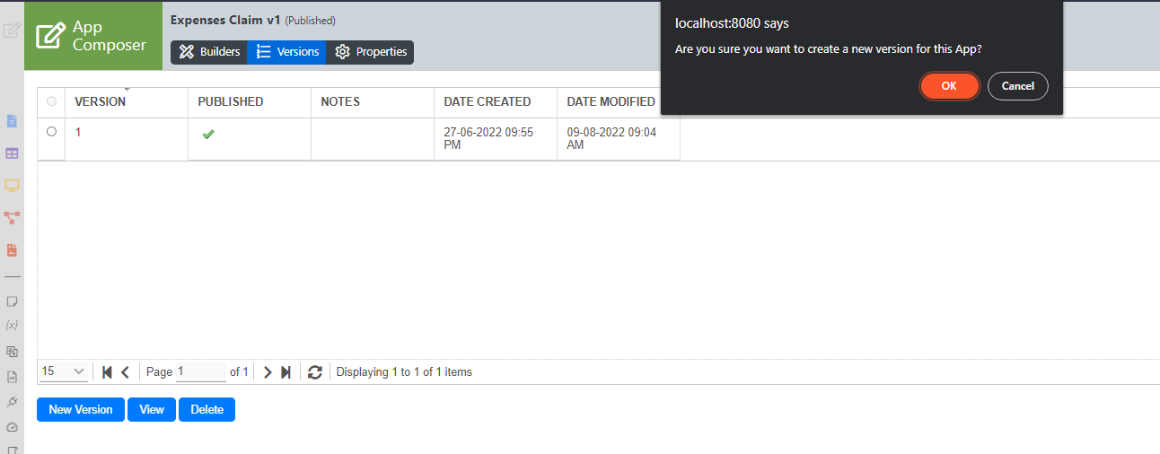Open the gauge performance icon in sidebar

point(13,427)
